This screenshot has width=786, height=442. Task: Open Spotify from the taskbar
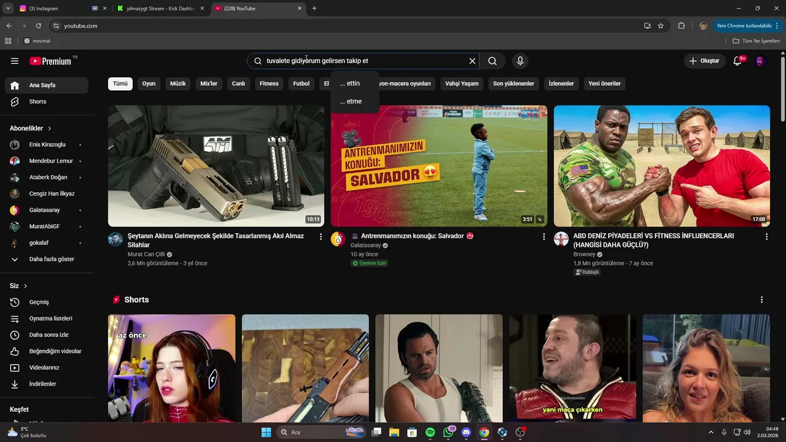pyautogui.click(x=430, y=432)
